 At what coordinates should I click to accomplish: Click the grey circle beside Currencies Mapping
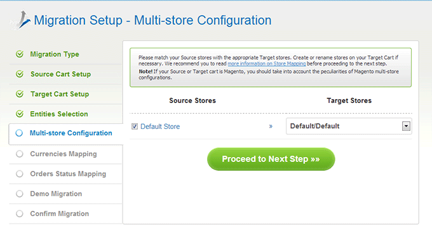click(20, 154)
